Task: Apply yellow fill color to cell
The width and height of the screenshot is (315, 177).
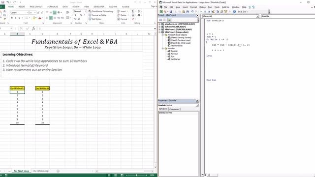Action: (x=34, y=18)
